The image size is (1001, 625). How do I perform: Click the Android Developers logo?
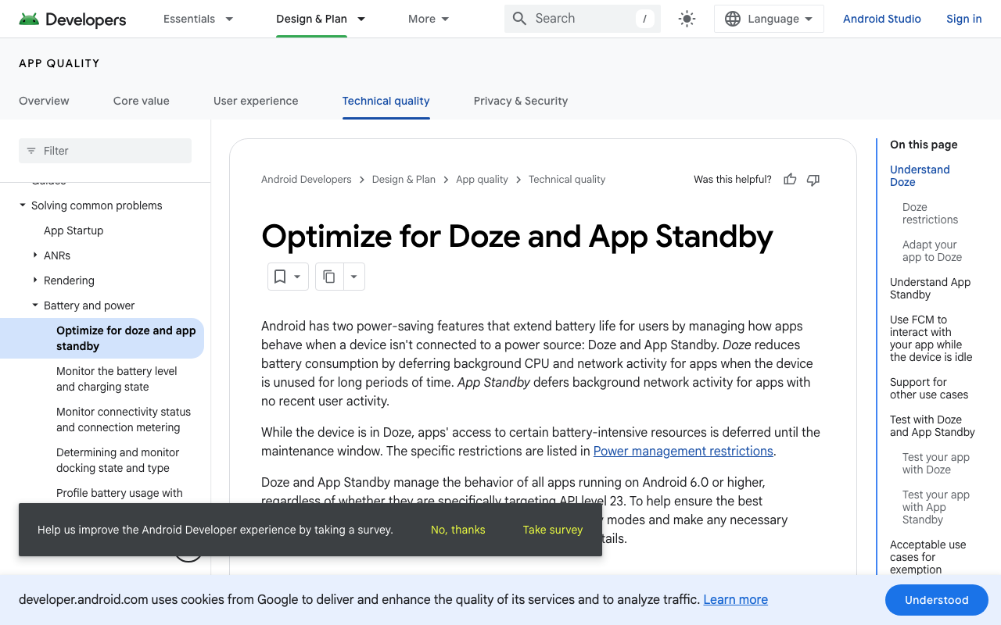coord(72,19)
